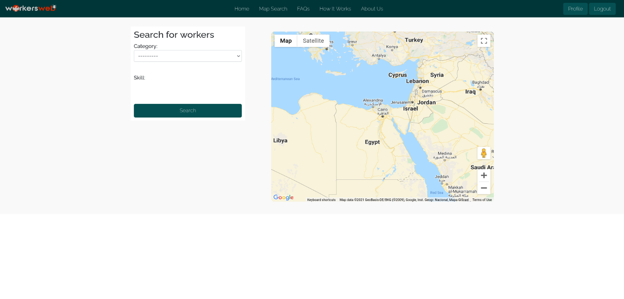Click the Search for workers heading

pos(174,35)
